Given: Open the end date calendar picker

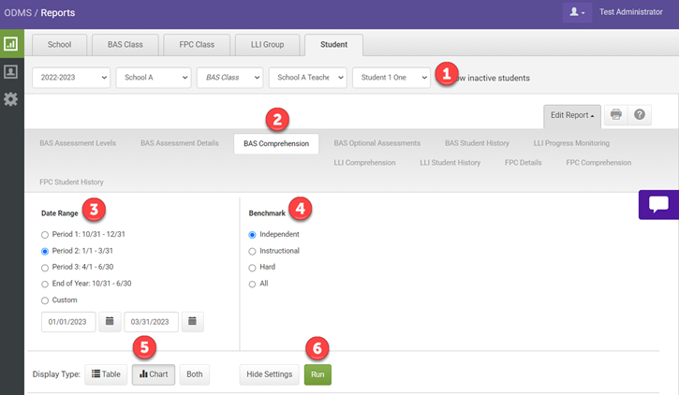Looking at the screenshot, I should tap(192, 322).
